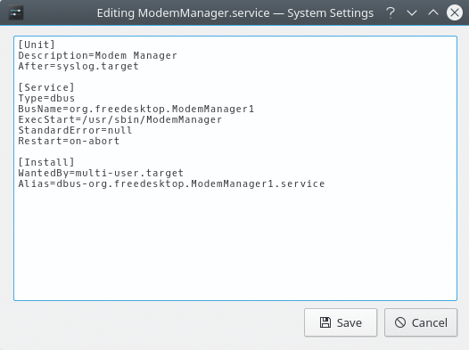Click the Alias=dbus-org.freedesktop.ModemManager1.service line
This screenshot has height=350, width=469.
[x=171, y=184]
